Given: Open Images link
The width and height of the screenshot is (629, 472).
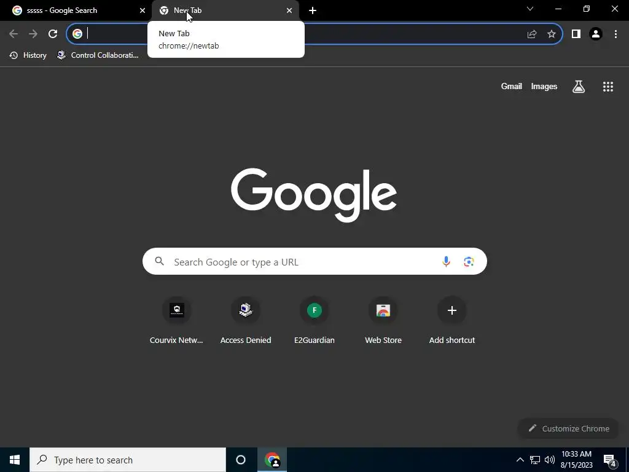Looking at the screenshot, I should click(x=544, y=86).
